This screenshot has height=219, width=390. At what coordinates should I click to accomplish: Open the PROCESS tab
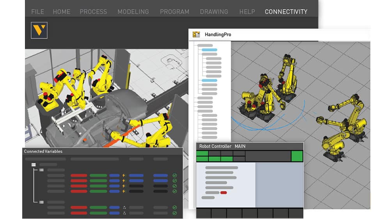tap(93, 12)
